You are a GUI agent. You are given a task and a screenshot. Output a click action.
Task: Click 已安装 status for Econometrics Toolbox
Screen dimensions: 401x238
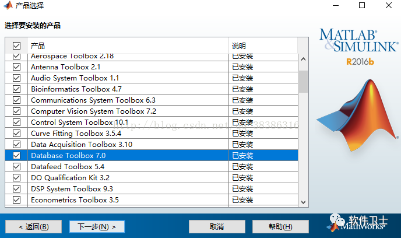point(242,200)
